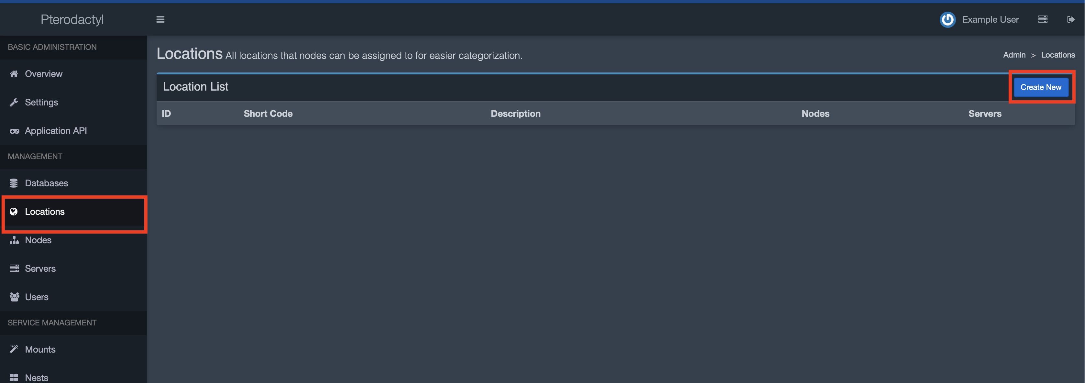Click the Settings gear icon

[14, 102]
